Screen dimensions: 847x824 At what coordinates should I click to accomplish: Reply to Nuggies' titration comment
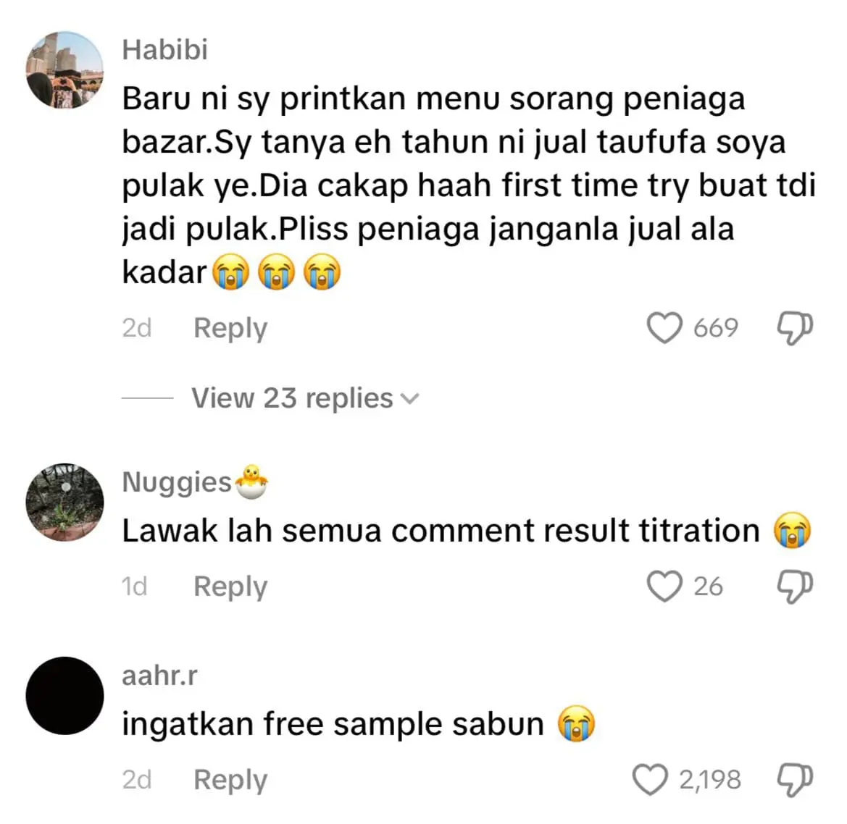[230, 587]
